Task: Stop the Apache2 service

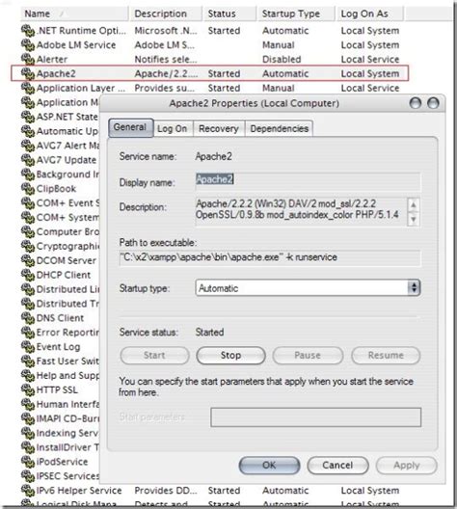Action: (230, 355)
